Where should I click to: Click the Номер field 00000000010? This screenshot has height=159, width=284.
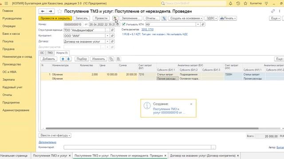73,24
